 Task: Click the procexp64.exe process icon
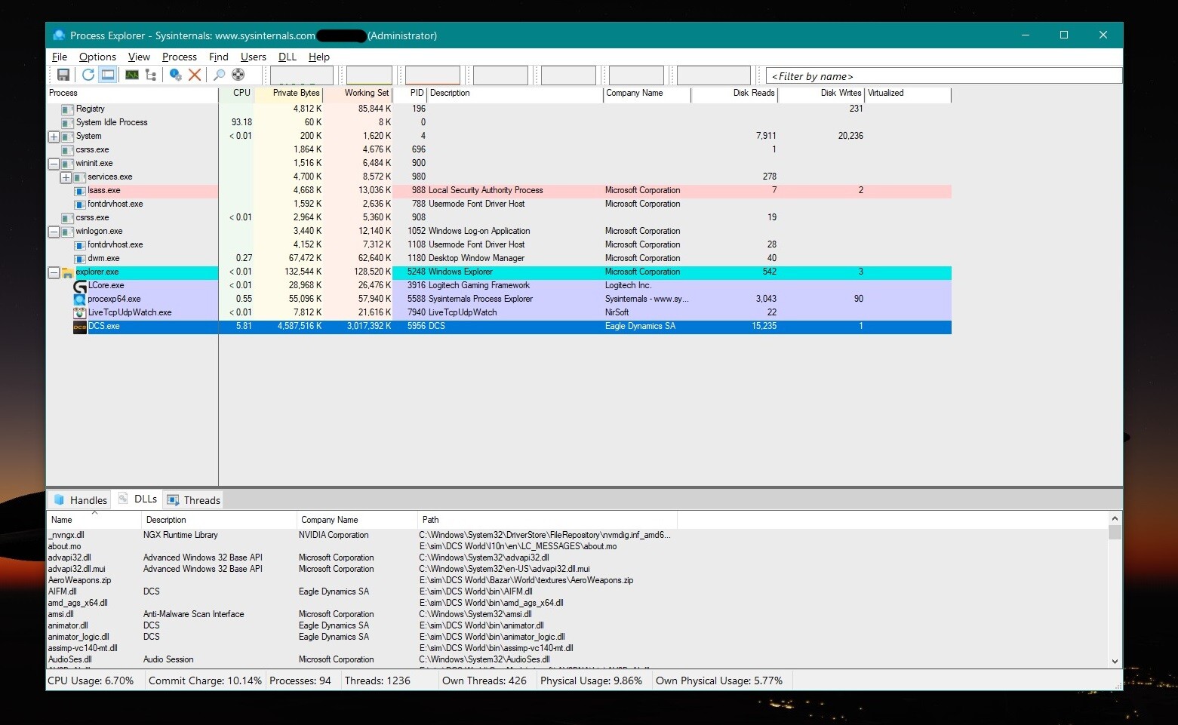(x=80, y=300)
